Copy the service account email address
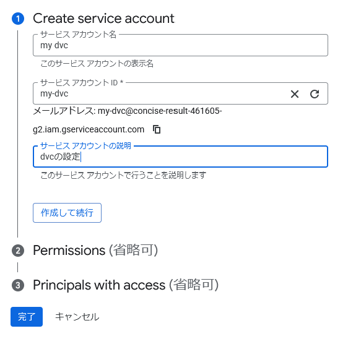 pos(157,129)
